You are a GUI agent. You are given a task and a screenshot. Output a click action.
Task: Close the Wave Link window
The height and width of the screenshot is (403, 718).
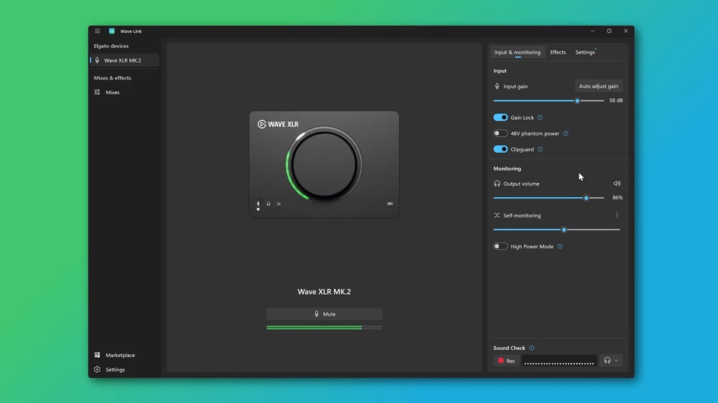click(625, 31)
